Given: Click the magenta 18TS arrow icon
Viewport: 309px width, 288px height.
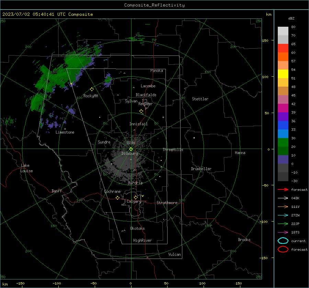Looking at the screenshot, I should tap(283, 233).
